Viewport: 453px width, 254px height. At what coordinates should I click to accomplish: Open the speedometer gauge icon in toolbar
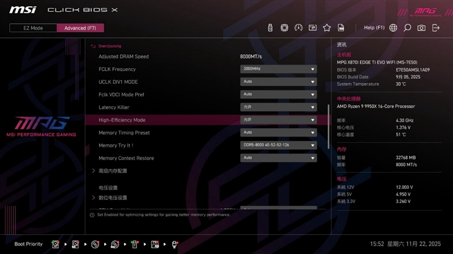pyautogui.click(x=298, y=28)
